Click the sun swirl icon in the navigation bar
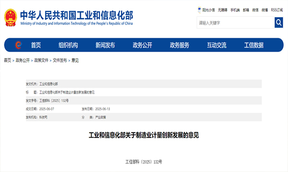Screen dimensions: 288x172 (x=18, y=45)
